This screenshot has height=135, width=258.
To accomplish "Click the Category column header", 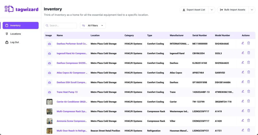I will [x=129, y=35].
